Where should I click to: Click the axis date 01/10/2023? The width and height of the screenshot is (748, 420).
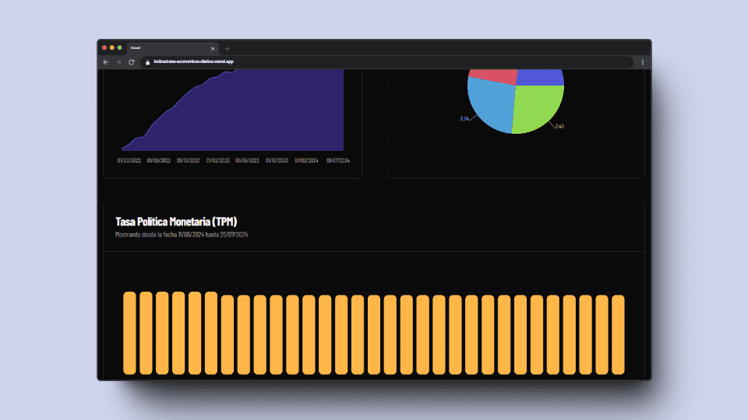point(277,160)
